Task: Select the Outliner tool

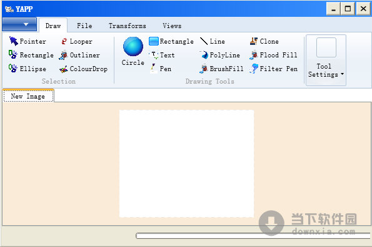Action: pos(79,55)
